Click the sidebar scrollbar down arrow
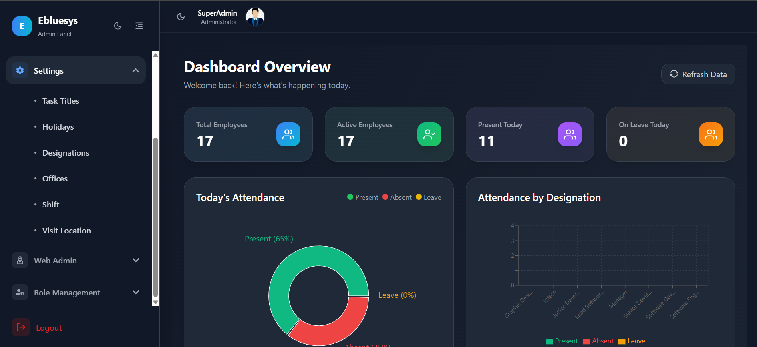The width and height of the screenshot is (757, 347). tap(155, 302)
